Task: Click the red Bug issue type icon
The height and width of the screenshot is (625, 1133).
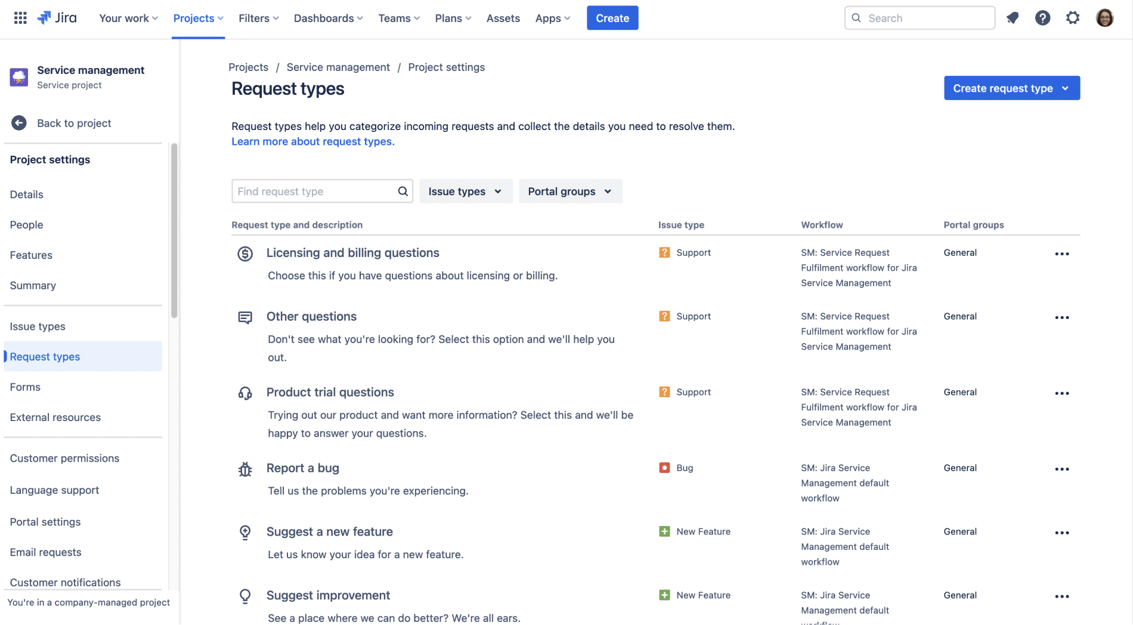Action: click(x=664, y=468)
